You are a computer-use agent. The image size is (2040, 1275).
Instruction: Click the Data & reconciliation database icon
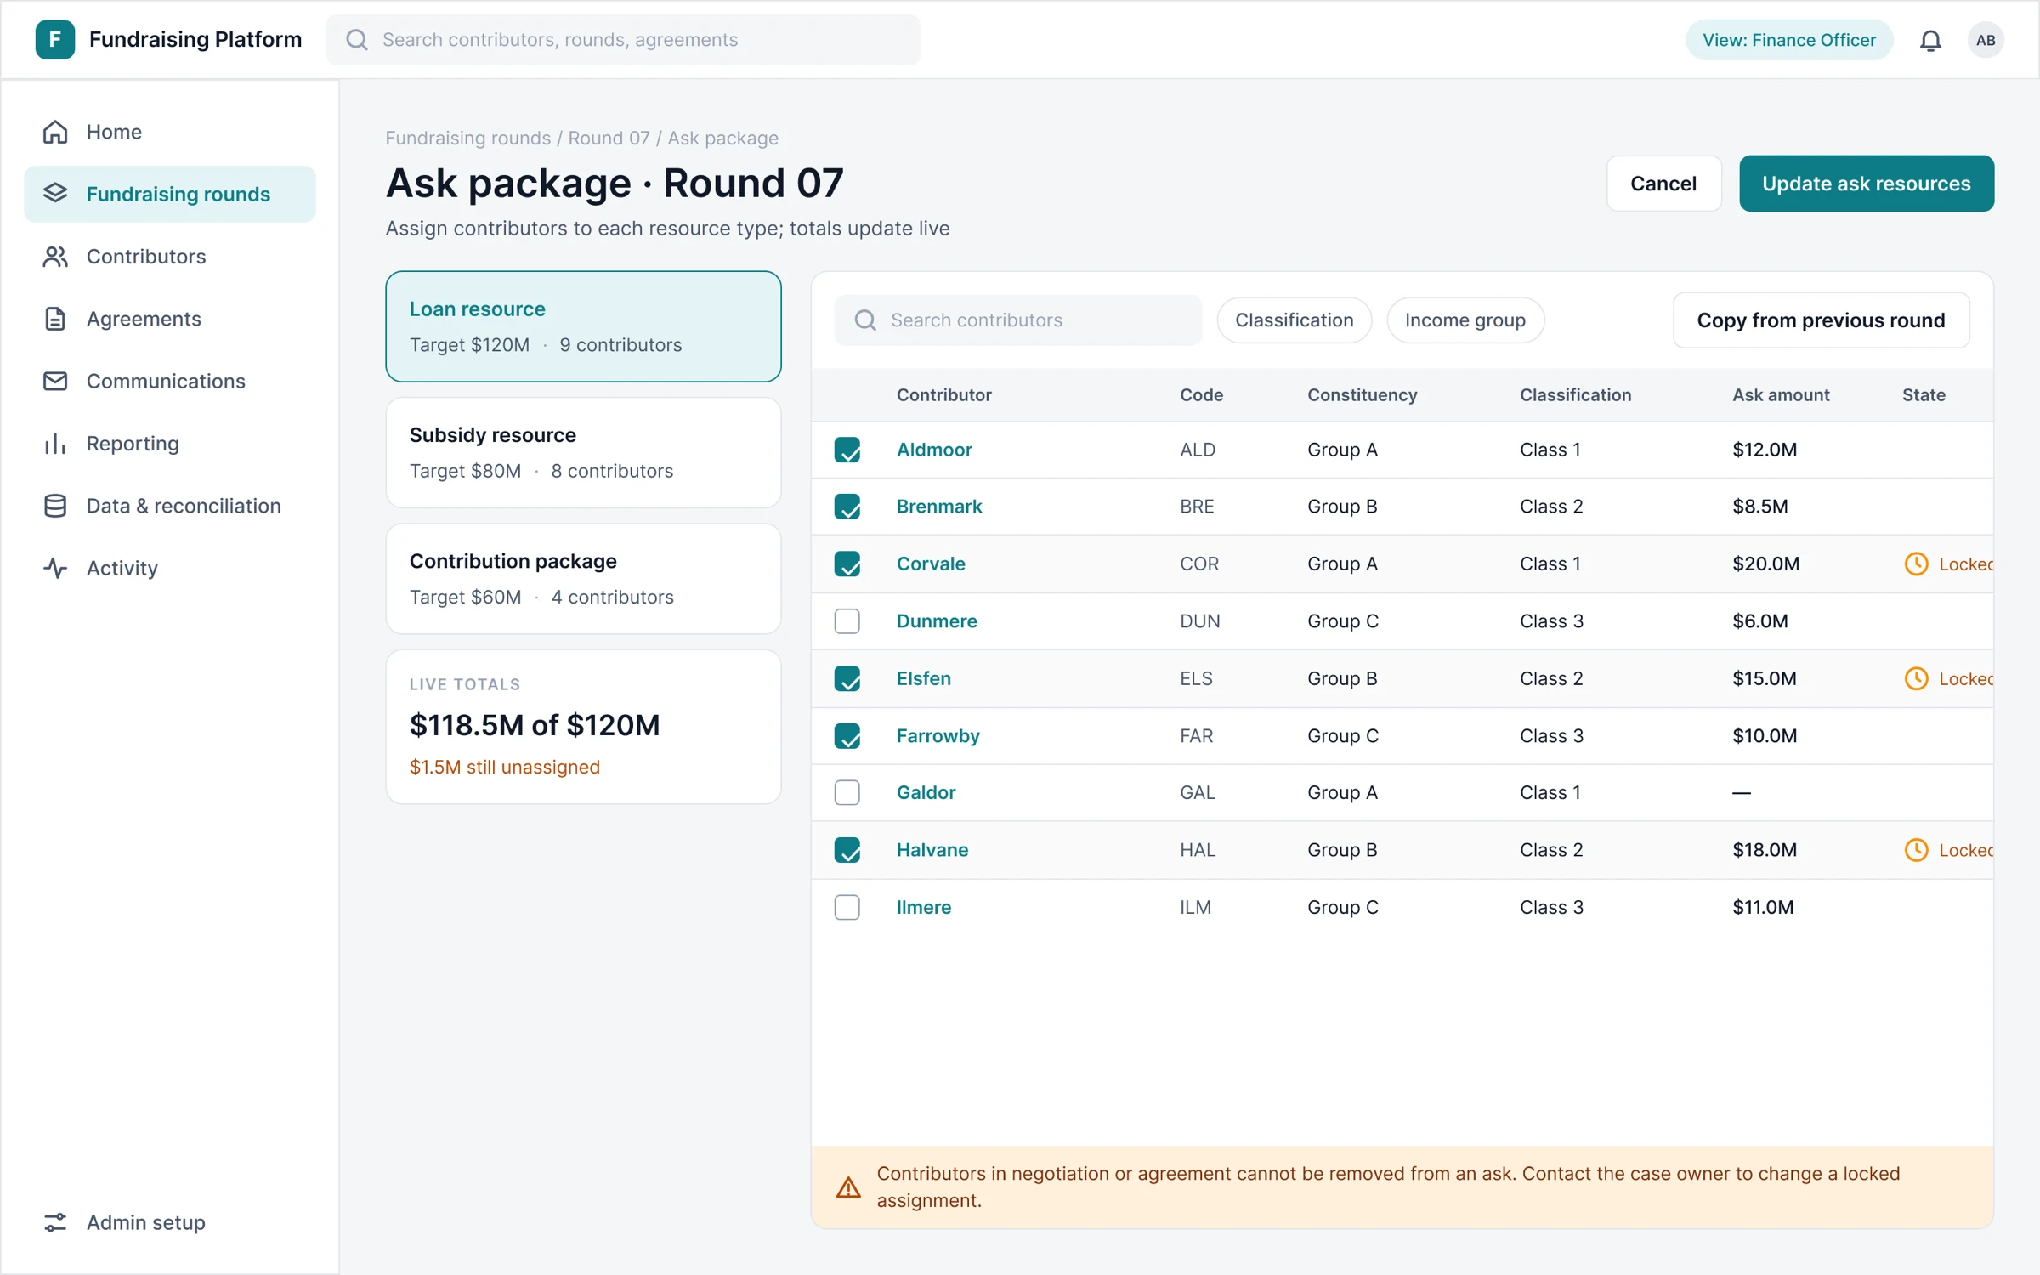click(55, 506)
